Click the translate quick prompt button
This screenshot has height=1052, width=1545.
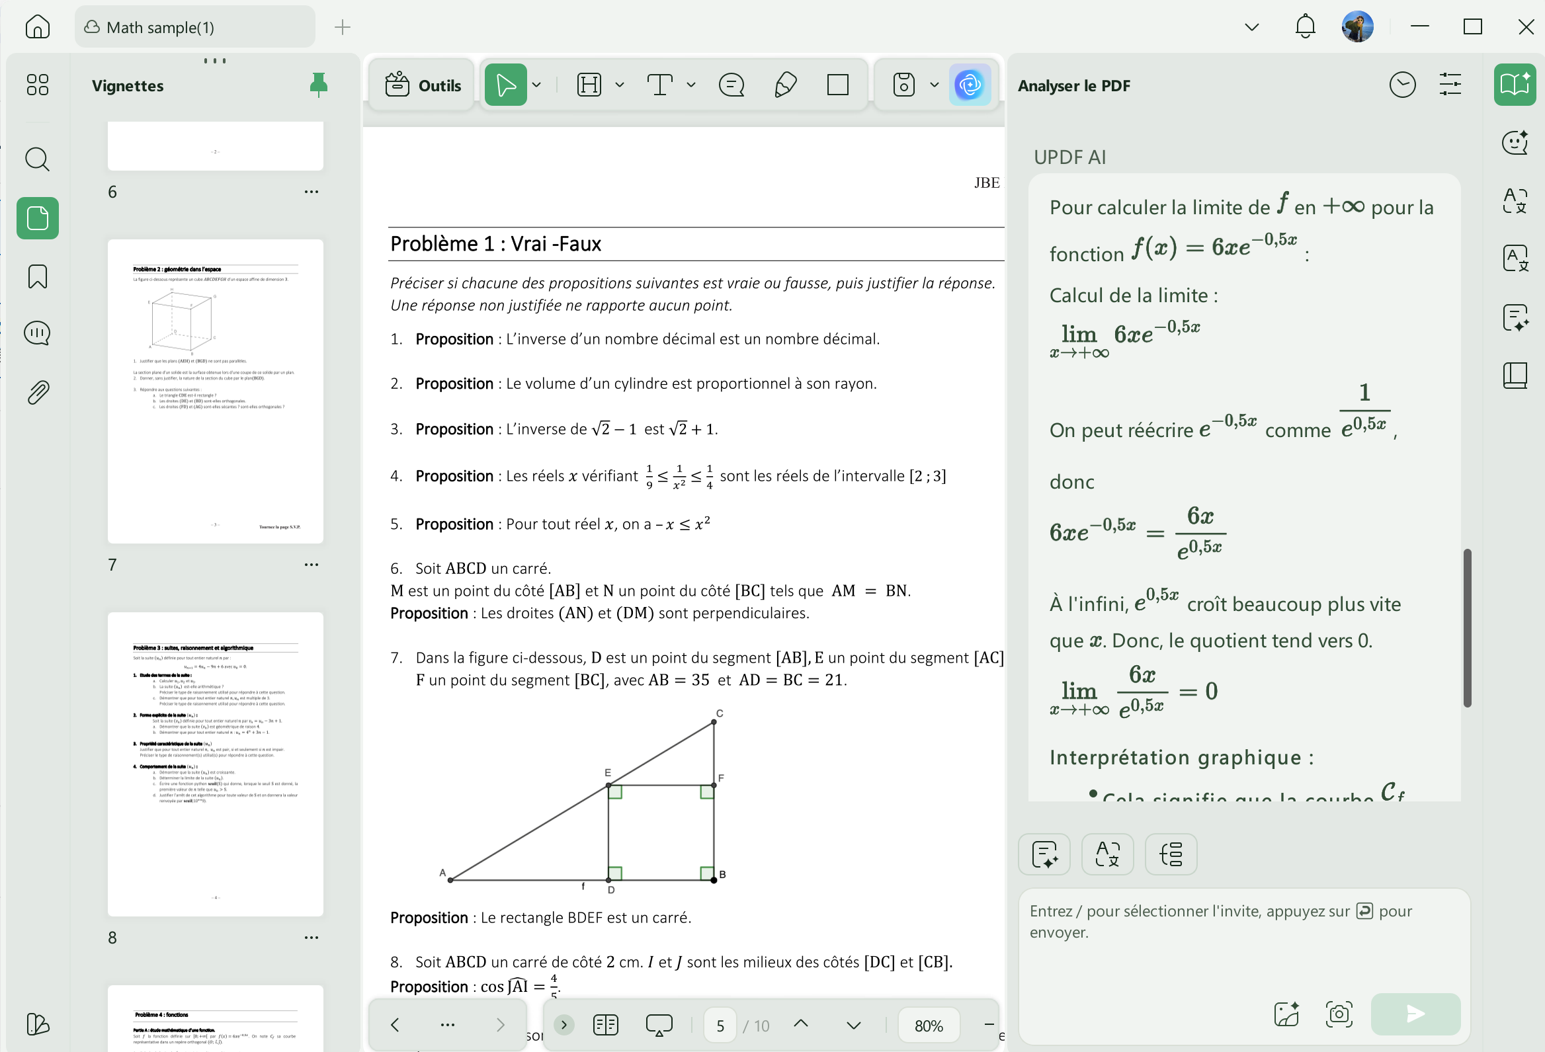tap(1107, 854)
